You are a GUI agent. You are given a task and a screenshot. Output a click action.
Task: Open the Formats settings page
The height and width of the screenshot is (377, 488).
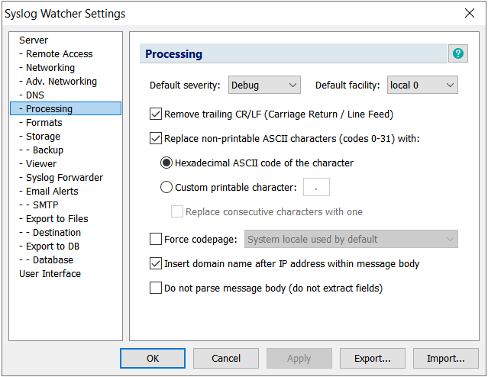click(x=40, y=123)
